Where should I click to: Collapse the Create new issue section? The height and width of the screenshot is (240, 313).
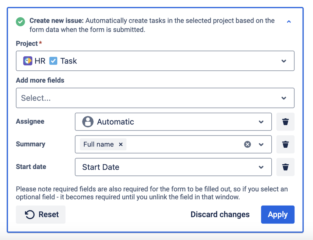(289, 22)
